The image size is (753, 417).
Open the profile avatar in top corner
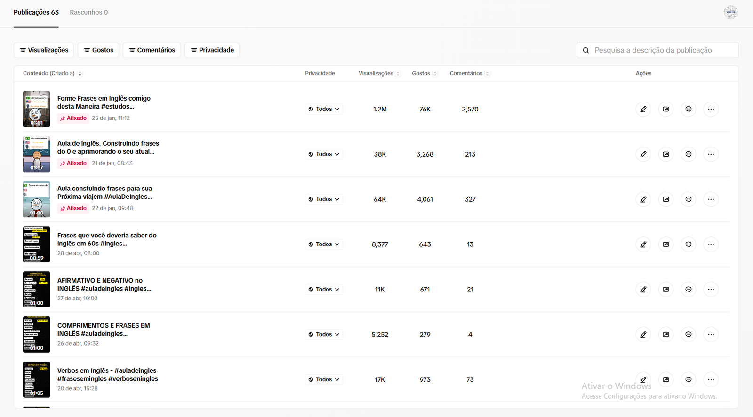coord(730,12)
